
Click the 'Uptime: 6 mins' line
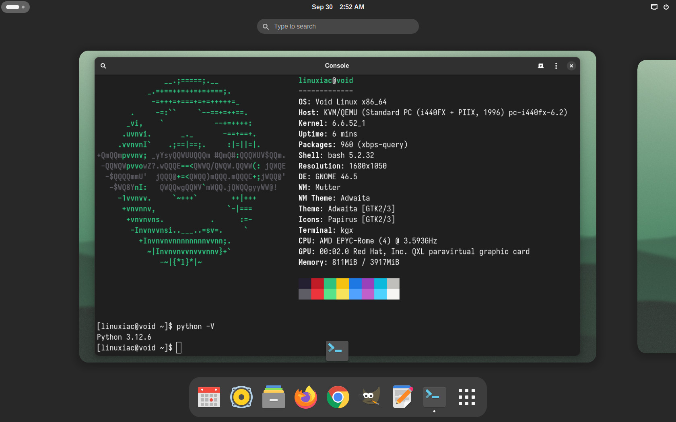(x=328, y=134)
